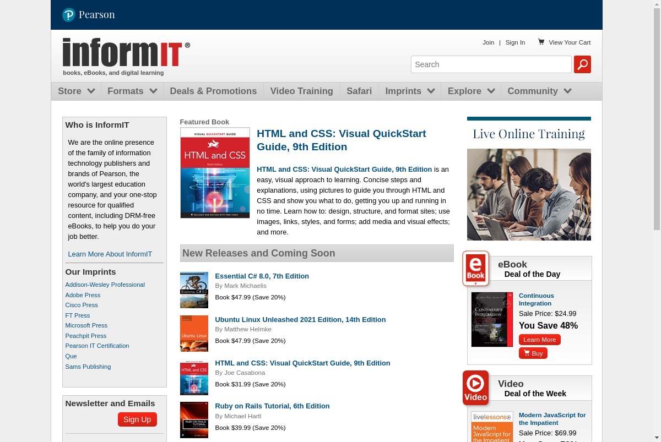
Task: Open Continuous Integration deal title link
Action: [x=537, y=299]
